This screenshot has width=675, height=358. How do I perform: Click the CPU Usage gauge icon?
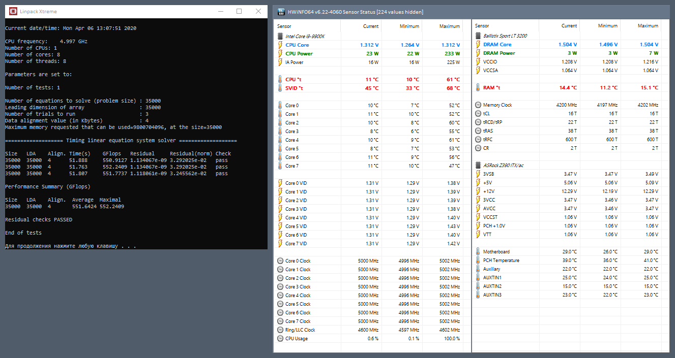pyautogui.click(x=280, y=338)
